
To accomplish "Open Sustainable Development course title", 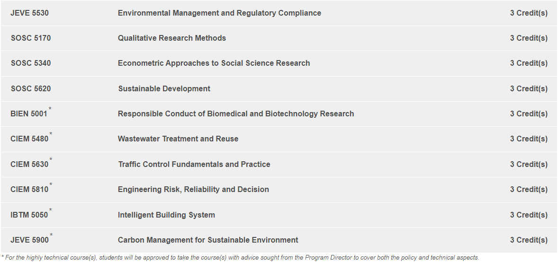I will [164, 89].
